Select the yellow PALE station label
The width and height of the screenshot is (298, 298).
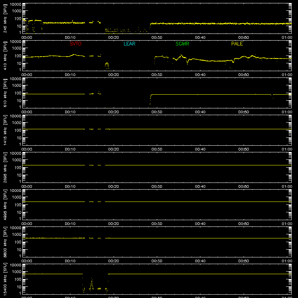pyautogui.click(x=237, y=44)
